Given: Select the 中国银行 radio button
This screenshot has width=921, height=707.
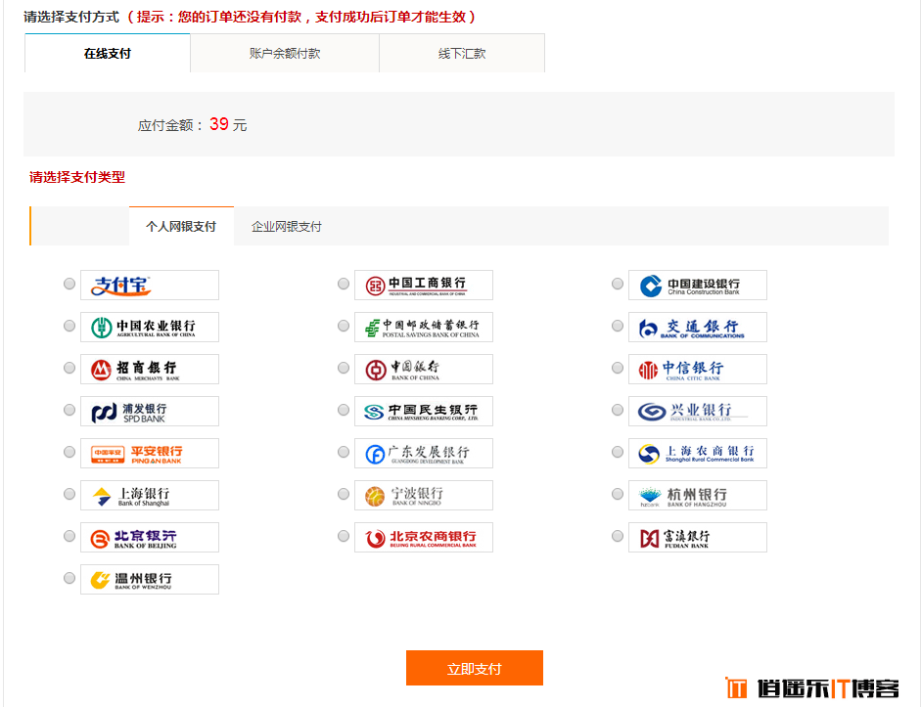Looking at the screenshot, I should click(344, 368).
